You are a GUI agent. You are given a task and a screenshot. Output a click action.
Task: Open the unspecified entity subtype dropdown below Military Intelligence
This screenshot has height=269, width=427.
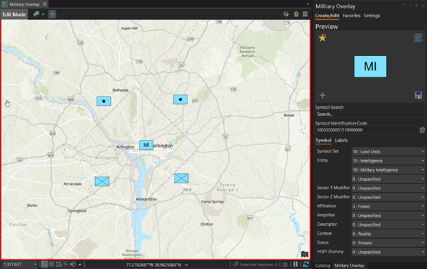pos(389,179)
